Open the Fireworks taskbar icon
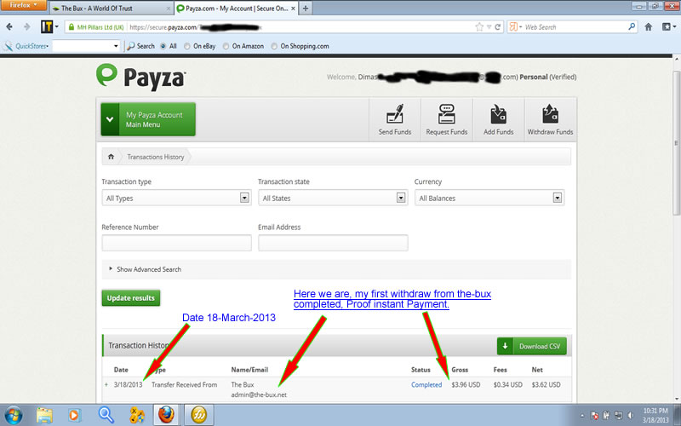 tap(199, 415)
